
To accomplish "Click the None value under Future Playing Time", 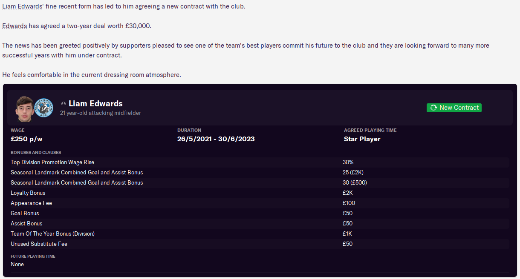I will (x=17, y=264).
